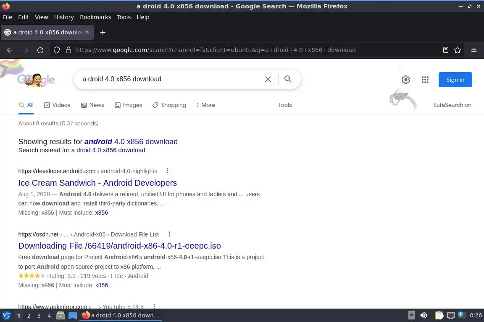Click Must include x856 under first result
This screenshot has width=484, height=322.
[x=102, y=213]
